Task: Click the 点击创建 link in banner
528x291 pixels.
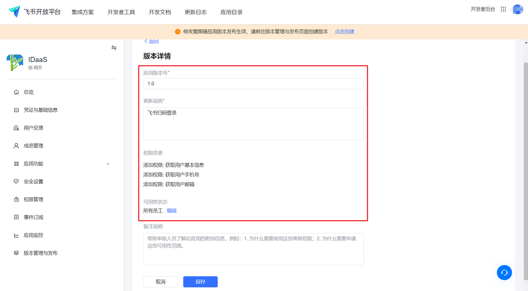Action: (344, 32)
